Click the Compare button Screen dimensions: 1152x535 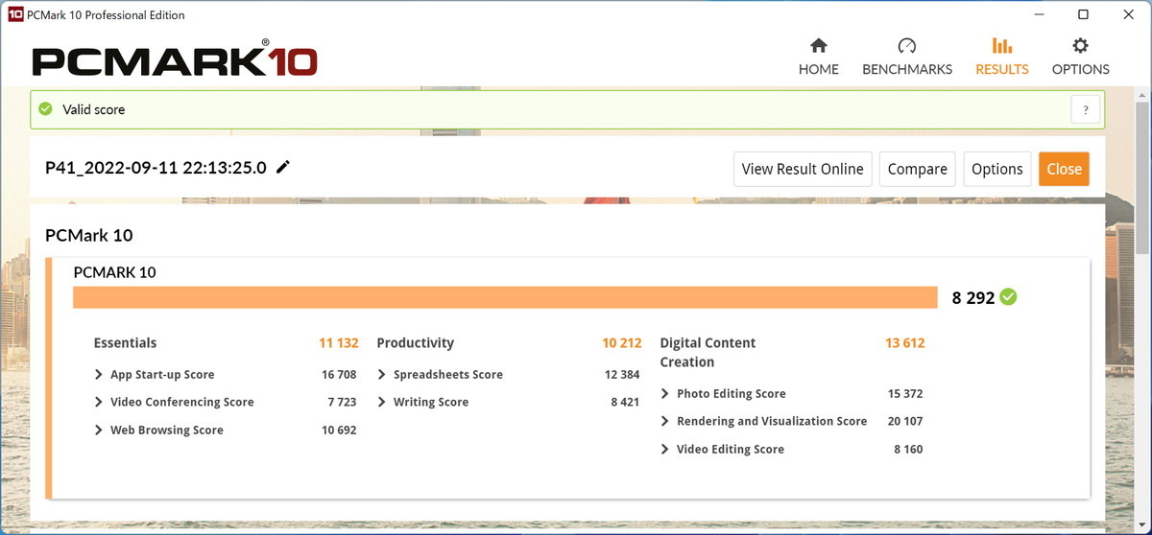[x=917, y=169]
